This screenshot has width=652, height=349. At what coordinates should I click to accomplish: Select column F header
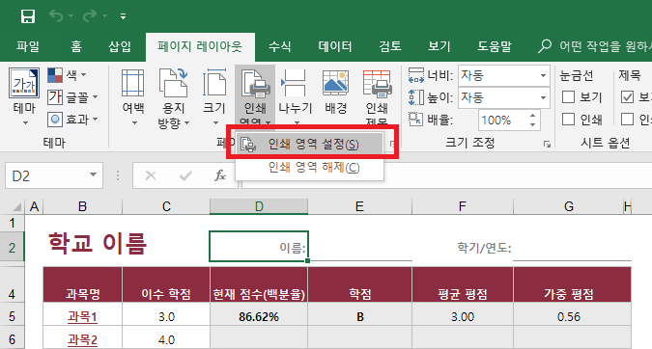[463, 206]
